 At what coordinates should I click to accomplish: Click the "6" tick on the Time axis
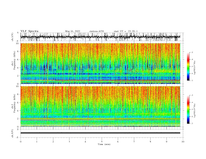[x=118, y=142]
